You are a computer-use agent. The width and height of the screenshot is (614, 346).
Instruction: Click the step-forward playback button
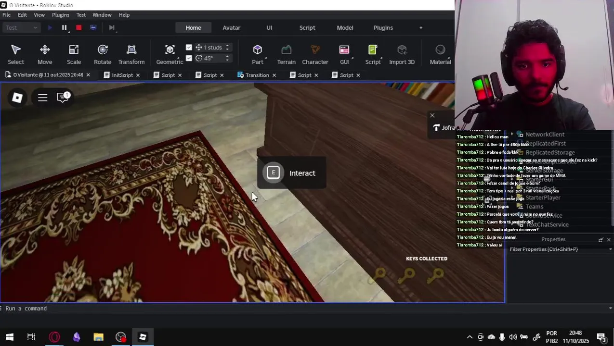(x=111, y=28)
